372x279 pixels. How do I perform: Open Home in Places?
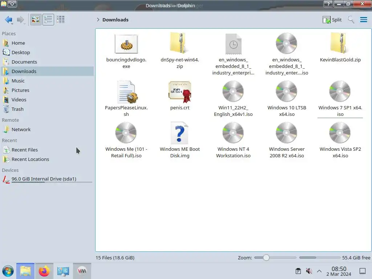pos(47,43)
